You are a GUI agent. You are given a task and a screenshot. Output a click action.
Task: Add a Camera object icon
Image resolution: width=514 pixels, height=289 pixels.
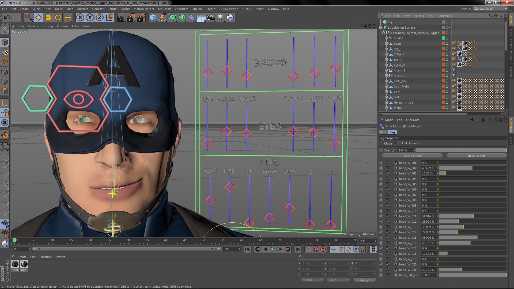point(211,18)
